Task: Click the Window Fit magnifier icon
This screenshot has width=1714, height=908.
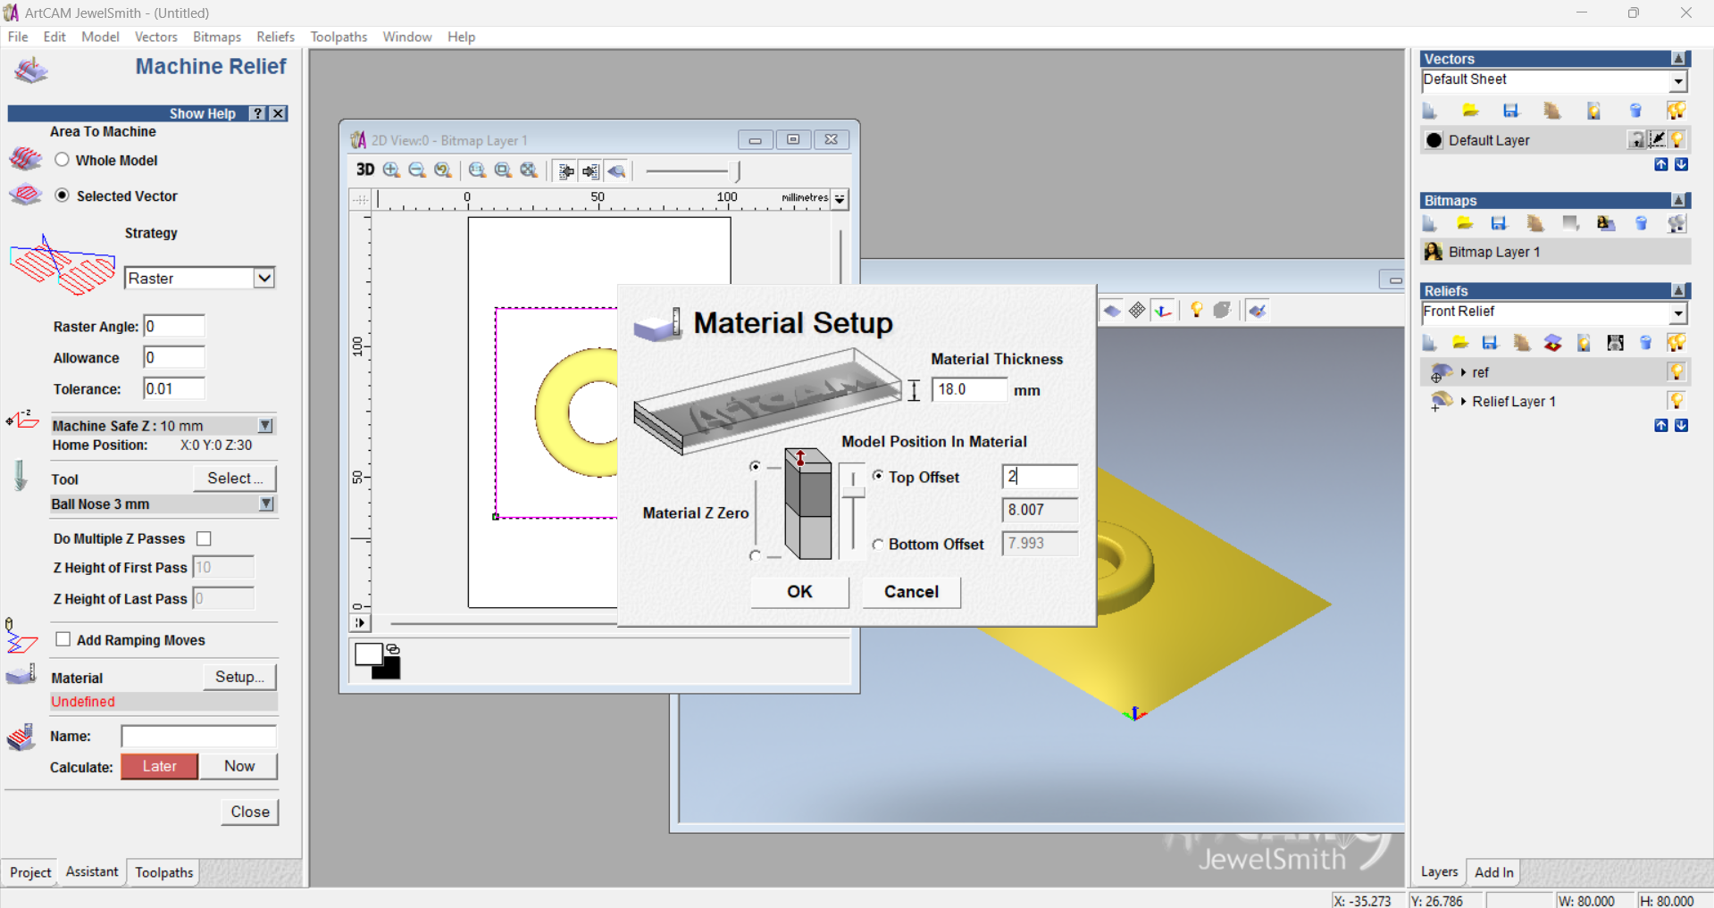Action: [529, 170]
